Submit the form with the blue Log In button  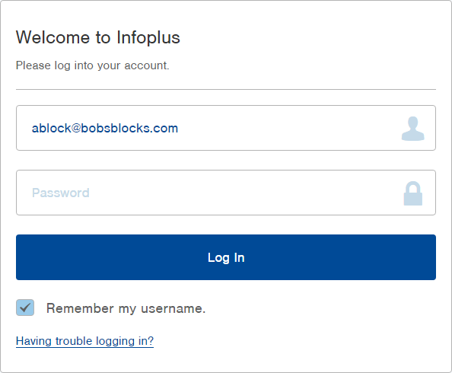click(x=226, y=257)
